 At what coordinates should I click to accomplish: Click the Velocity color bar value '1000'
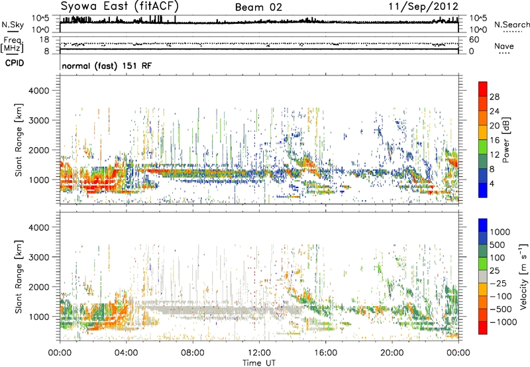click(500, 232)
